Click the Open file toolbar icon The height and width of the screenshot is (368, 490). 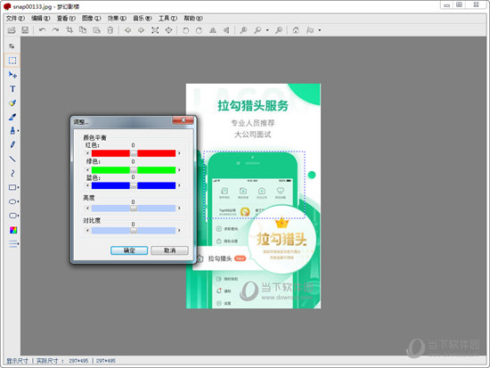coord(12,30)
